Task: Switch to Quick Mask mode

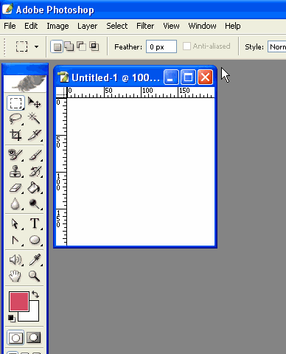Action: tap(33, 338)
